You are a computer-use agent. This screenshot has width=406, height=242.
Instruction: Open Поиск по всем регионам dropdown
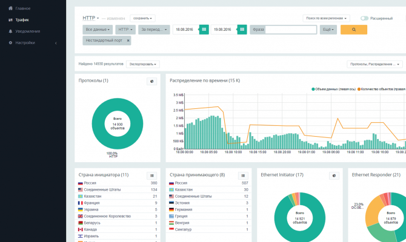(x=326, y=18)
